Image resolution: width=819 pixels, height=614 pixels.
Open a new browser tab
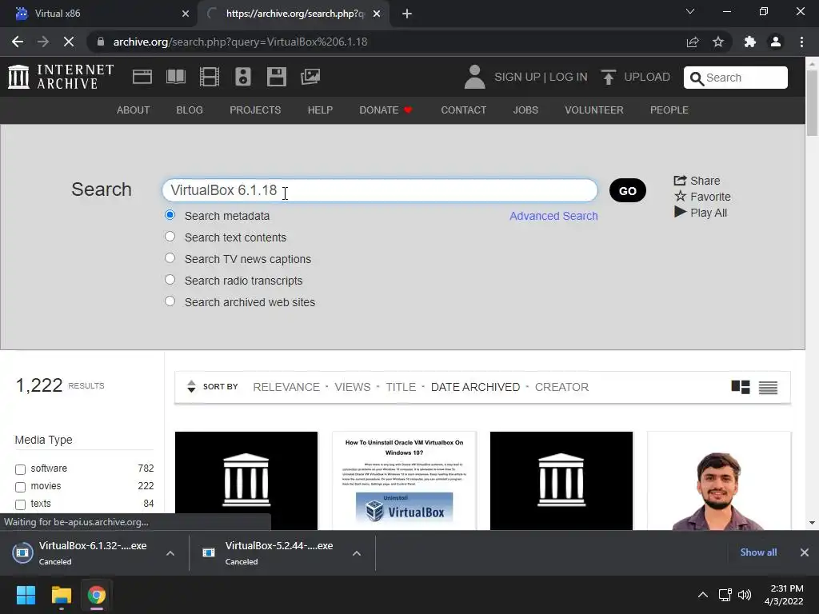coord(407,14)
